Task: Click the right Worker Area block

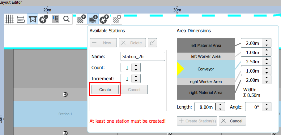Action: click(x=206, y=81)
